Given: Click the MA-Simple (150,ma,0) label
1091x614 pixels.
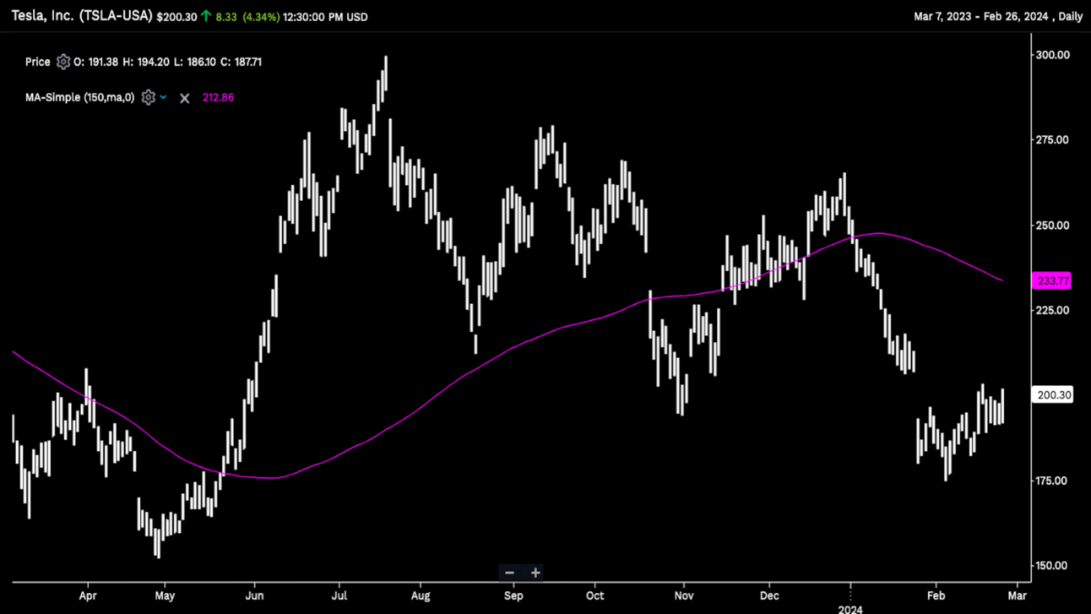Looking at the screenshot, I should 80,97.
